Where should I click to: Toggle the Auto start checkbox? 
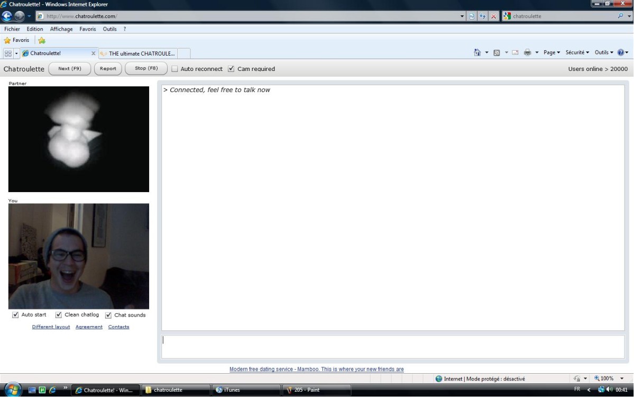tap(15, 315)
